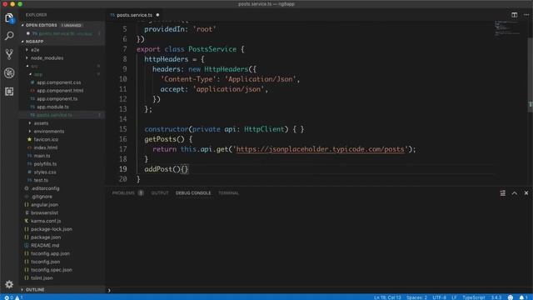This screenshot has height=300, width=533.
Task: Click errors and warnings count in status bar
Action: [x=13, y=297]
